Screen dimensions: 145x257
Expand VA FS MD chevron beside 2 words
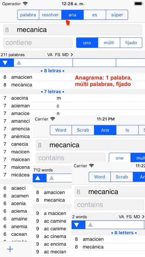coord(144,217)
